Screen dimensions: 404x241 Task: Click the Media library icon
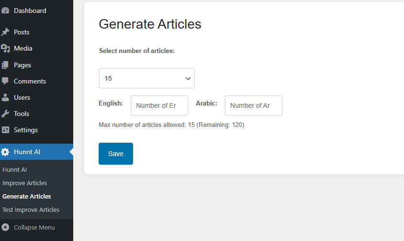click(x=6, y=48)
